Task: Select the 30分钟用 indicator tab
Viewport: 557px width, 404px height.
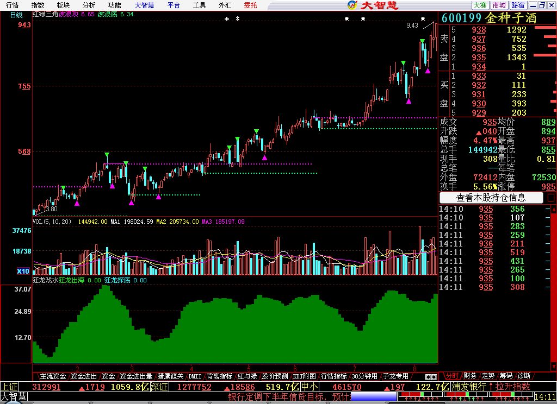Action: coord(364,376)
